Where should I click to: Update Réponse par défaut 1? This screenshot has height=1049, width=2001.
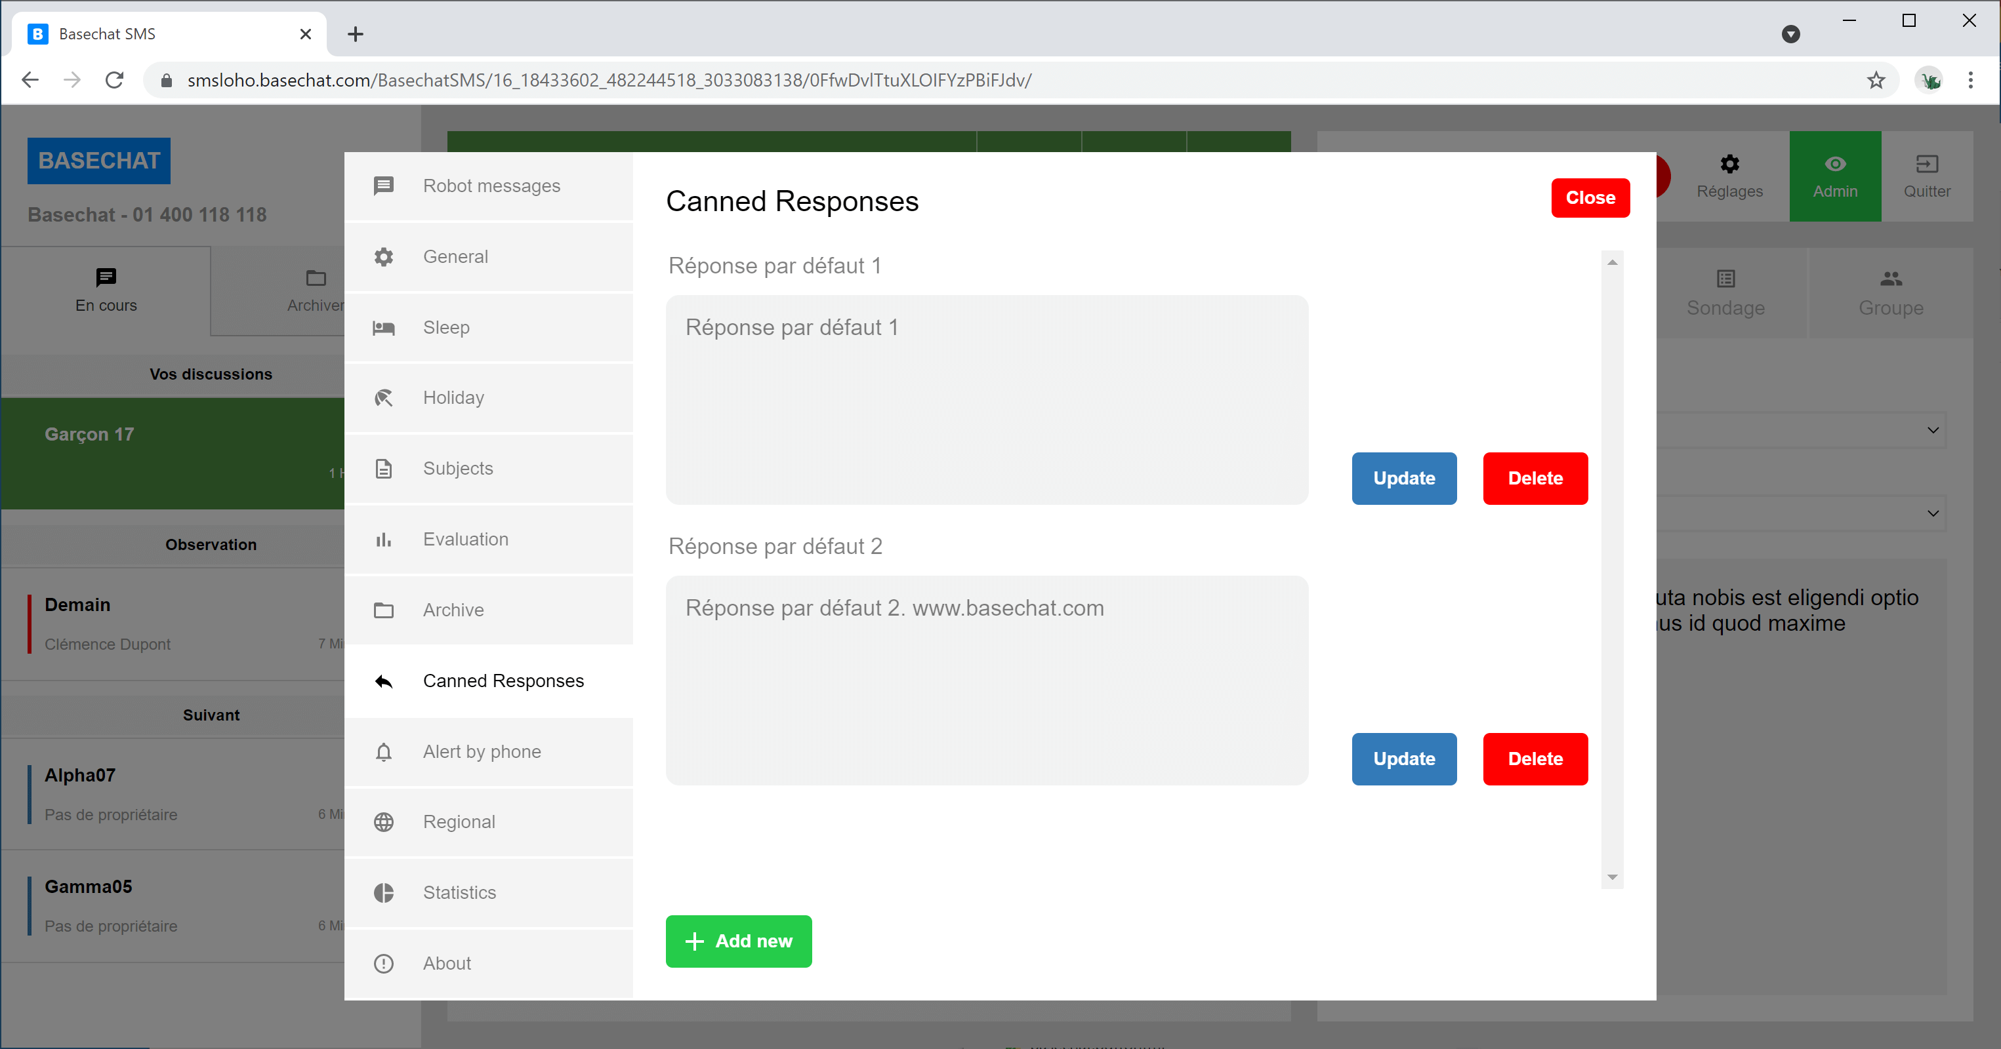pyautogui.click(x=1403, y=479)
